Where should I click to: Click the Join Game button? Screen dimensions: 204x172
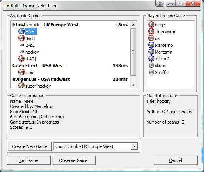coord(29,160)
